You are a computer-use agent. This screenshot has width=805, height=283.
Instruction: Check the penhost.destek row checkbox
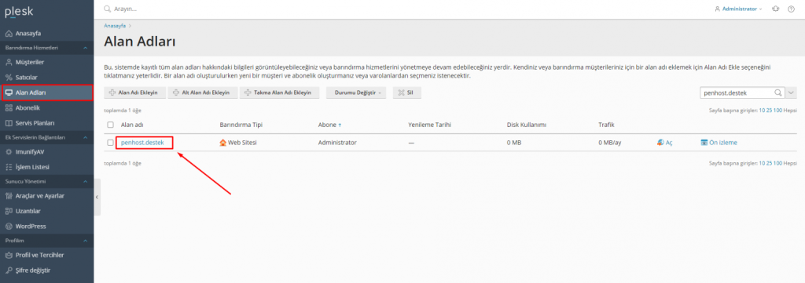click(x=110, y=143)
